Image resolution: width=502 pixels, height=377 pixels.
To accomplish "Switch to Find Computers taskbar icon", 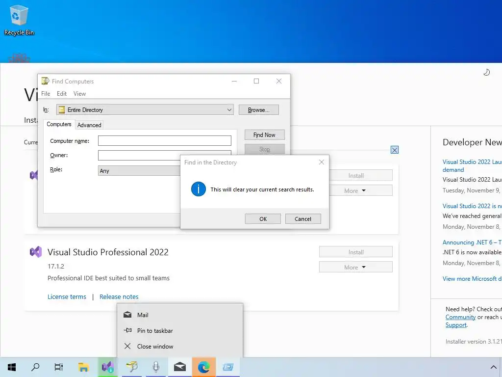I will [x=131, y=367].
